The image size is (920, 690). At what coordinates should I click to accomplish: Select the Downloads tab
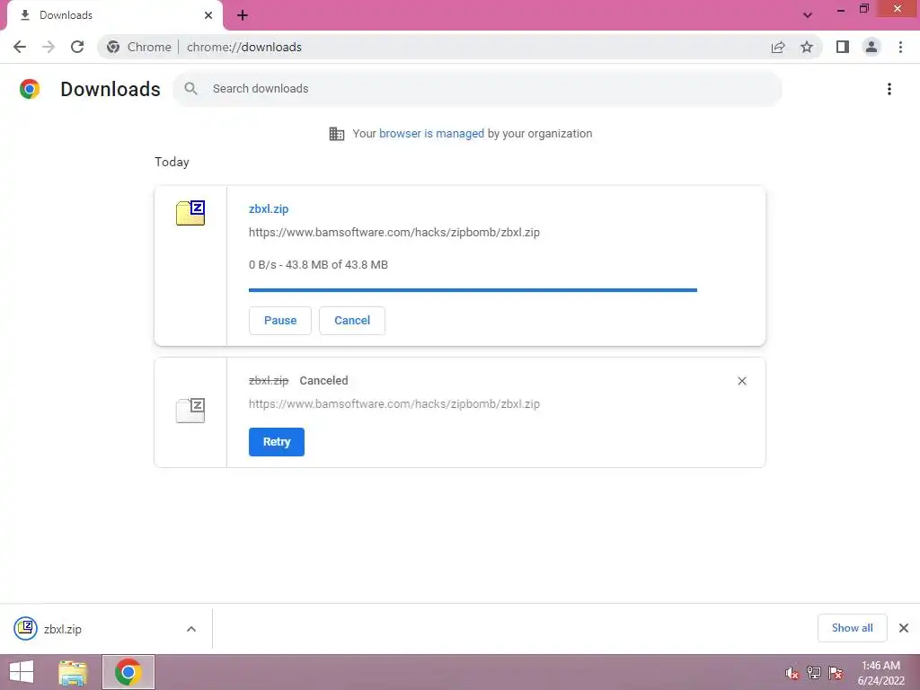[114, 15]
